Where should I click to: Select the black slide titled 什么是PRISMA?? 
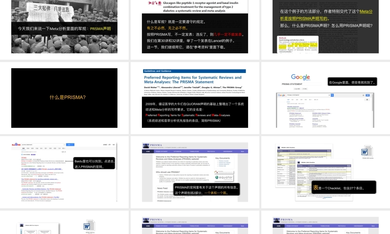[64, 97]
